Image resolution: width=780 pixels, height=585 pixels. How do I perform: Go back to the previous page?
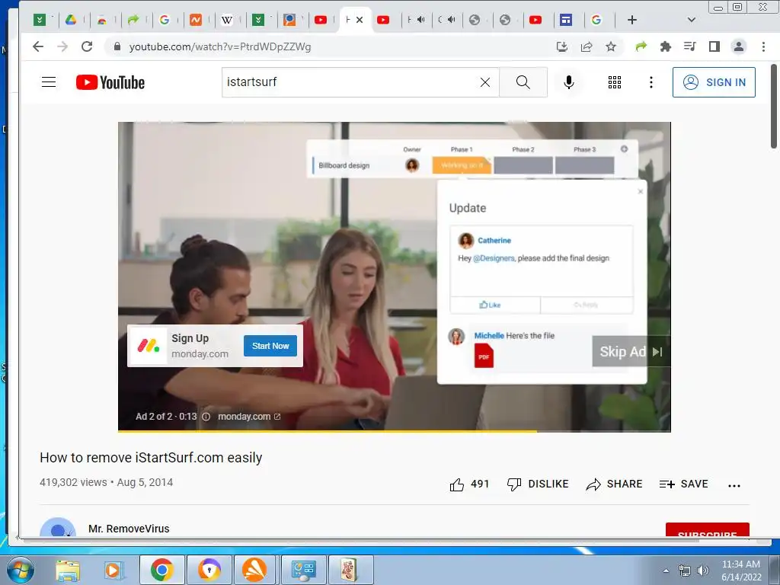[38, 46]
